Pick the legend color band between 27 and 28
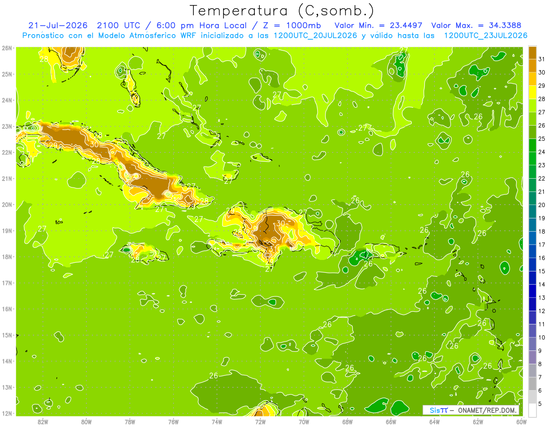The image size is (554, 428). click(532, 106)
